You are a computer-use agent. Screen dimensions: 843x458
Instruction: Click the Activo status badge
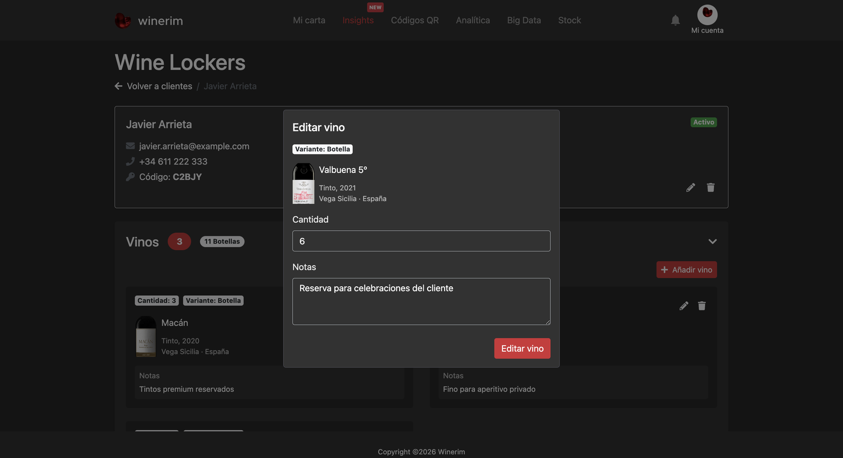pos(704,122)
